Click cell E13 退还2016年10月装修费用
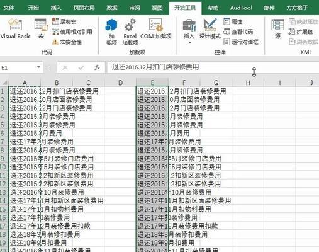 click(x=152, y=192)
